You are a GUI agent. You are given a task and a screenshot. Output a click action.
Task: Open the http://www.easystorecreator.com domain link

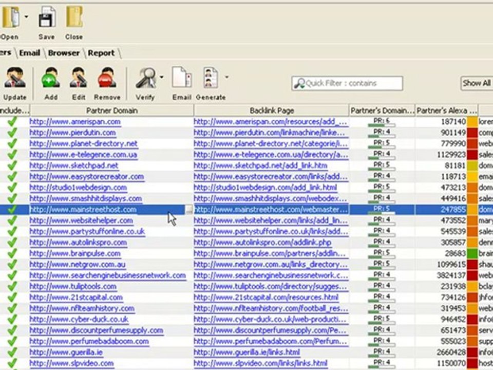(87, 177)
